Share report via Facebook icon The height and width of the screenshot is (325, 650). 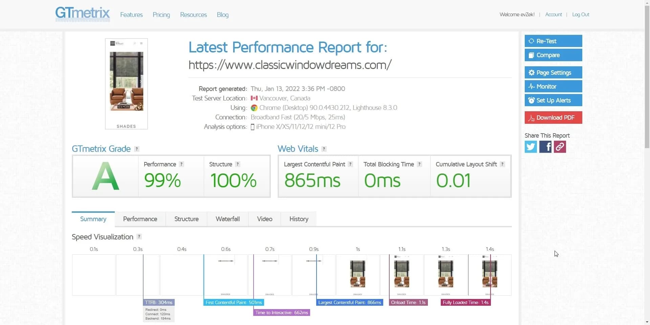coord(545,147)
